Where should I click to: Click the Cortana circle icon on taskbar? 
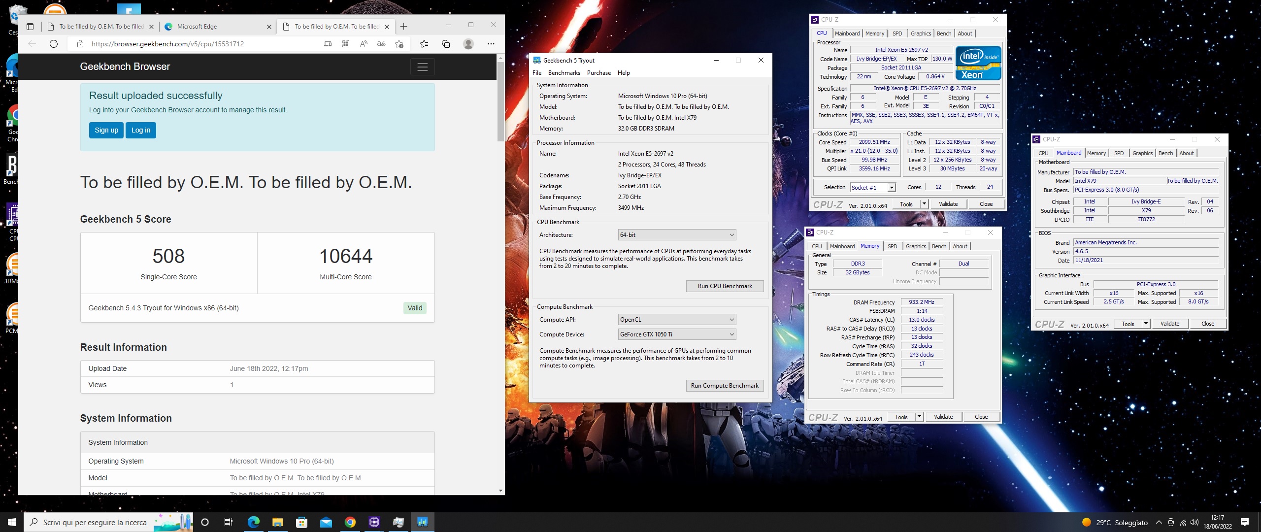205,522
